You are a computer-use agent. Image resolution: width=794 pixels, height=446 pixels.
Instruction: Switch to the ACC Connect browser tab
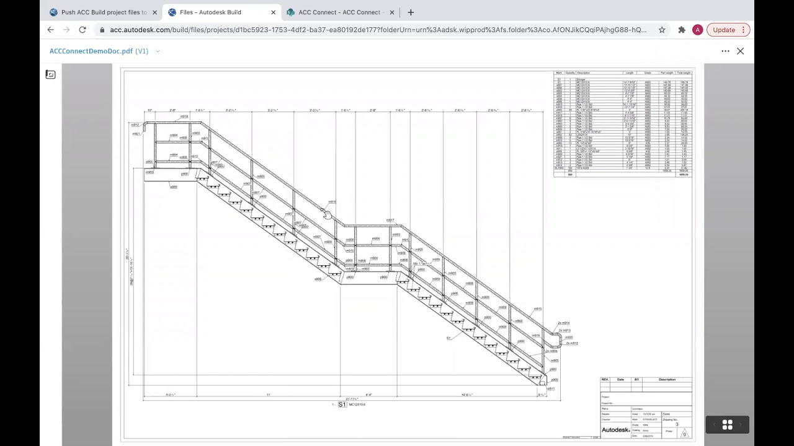click(x=338, y=12)
